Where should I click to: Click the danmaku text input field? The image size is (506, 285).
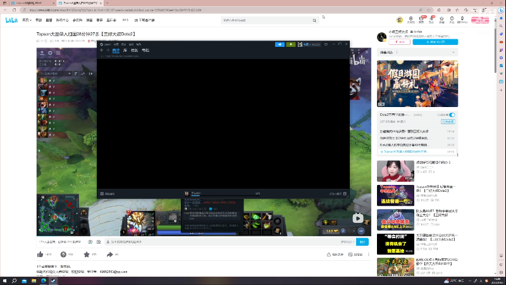point(223,242)
